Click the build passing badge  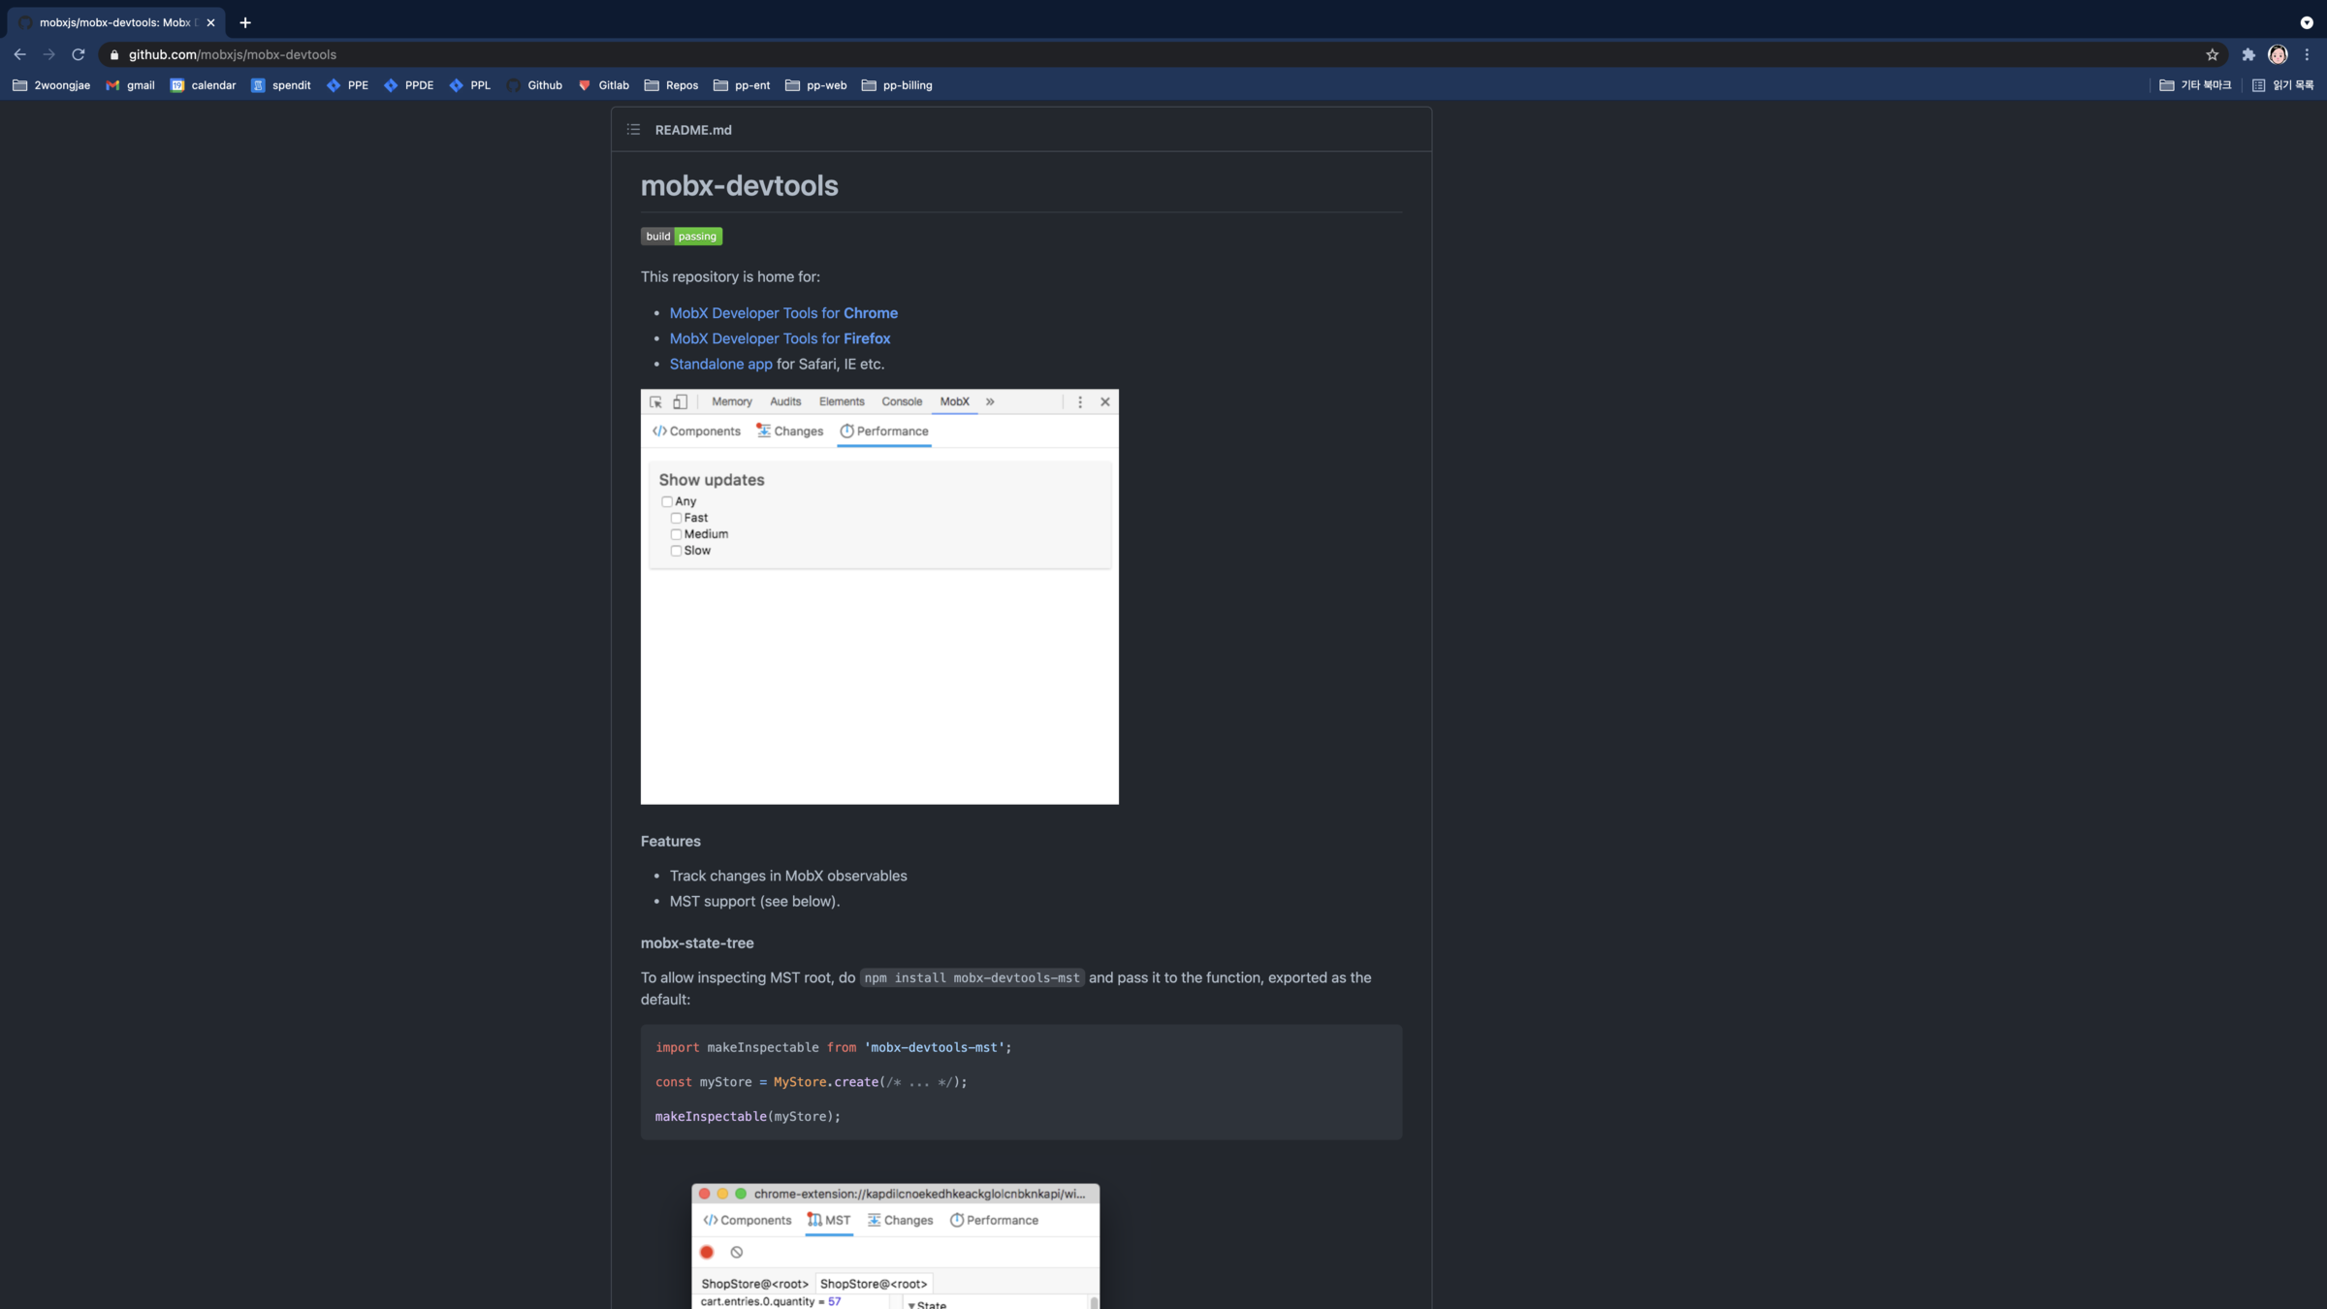pyautogui.click(x=681, y=237)
